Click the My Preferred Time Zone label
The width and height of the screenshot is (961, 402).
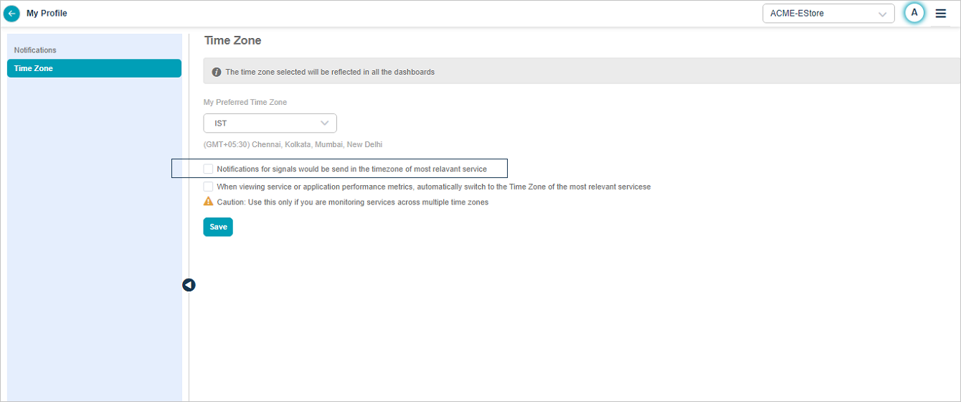click(x=245, y=103)
